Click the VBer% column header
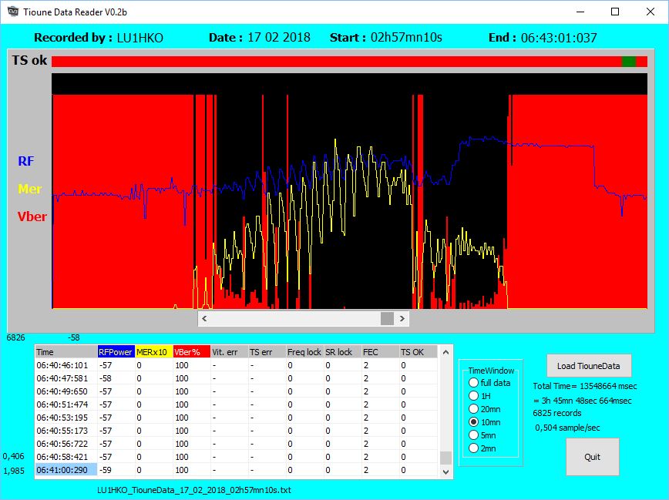This screenshot has width=669, height=500. click(x=190, y=352)
